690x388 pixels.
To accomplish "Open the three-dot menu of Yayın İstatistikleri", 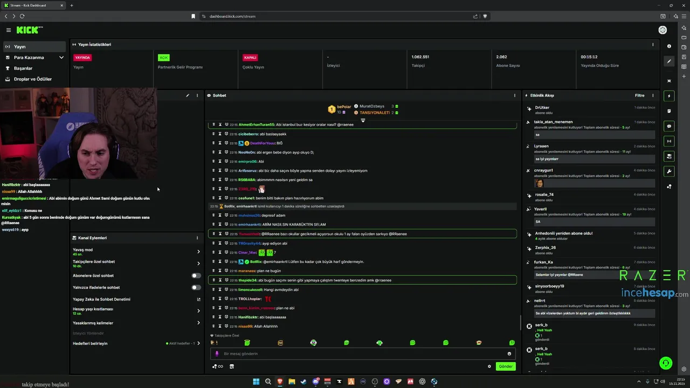I will coord(653,45).
